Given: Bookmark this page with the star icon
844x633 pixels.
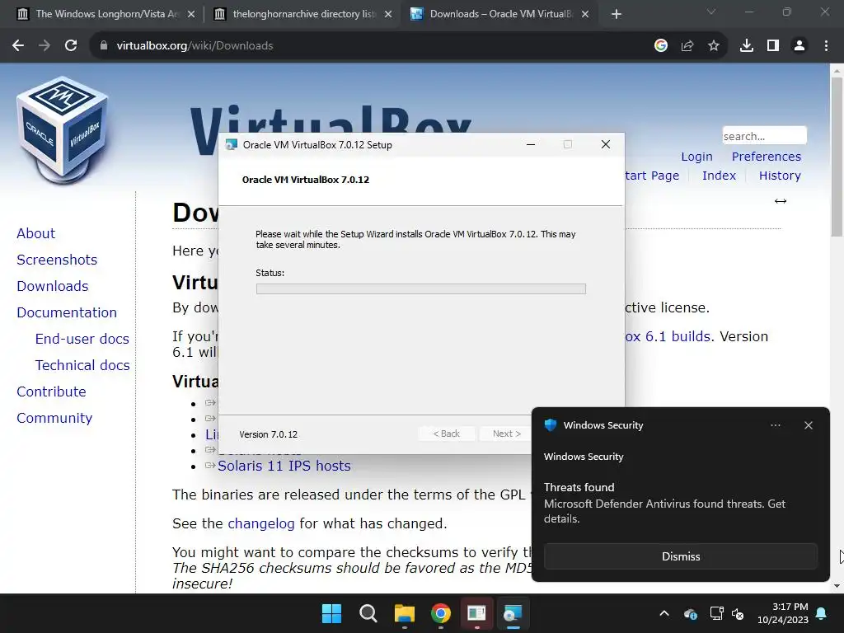Looking at the screenshot, I should click(714, 46).
